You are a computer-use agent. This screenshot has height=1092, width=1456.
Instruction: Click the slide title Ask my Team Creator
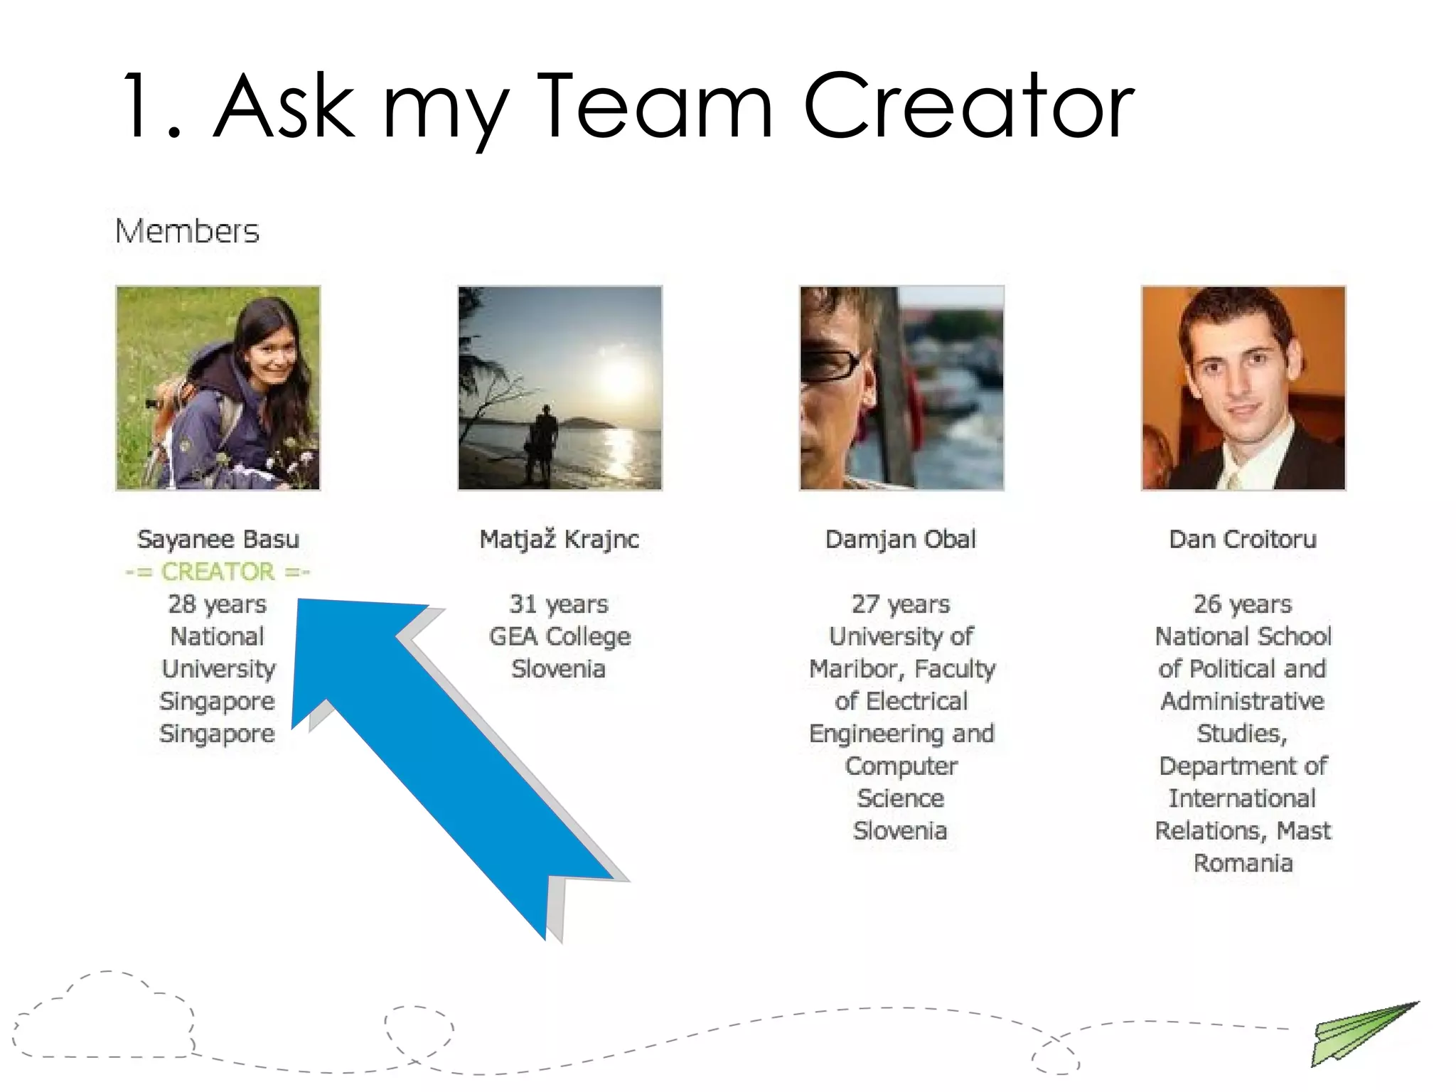627,107
